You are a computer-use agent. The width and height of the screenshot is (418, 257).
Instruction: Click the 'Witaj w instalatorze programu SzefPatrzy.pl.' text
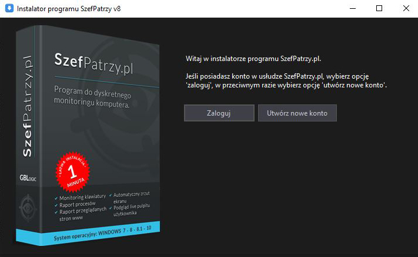(253, 59)
